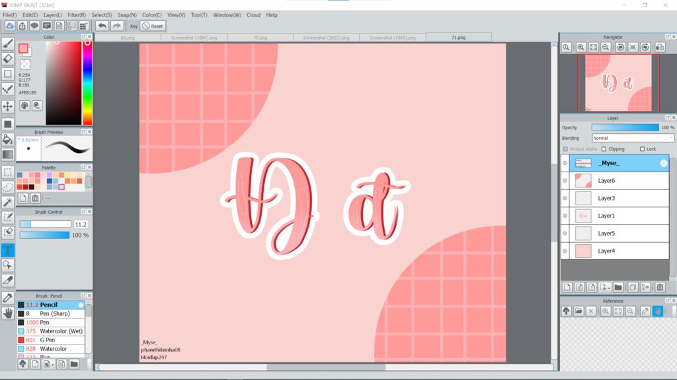Image resolution: width=677 pixels, height=380 pixels.
Task: Select the Watercolor (Wet) brush
Action: pyautogui.click(x=51, y=331)
